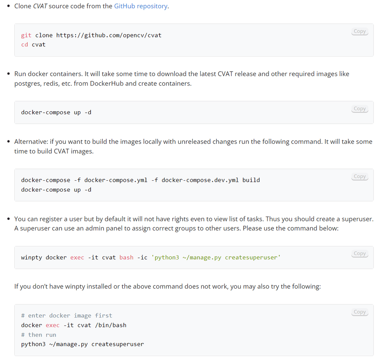Click the cd cvat code line
This screenshot has width=387, height=364.
tap(33, 45)
